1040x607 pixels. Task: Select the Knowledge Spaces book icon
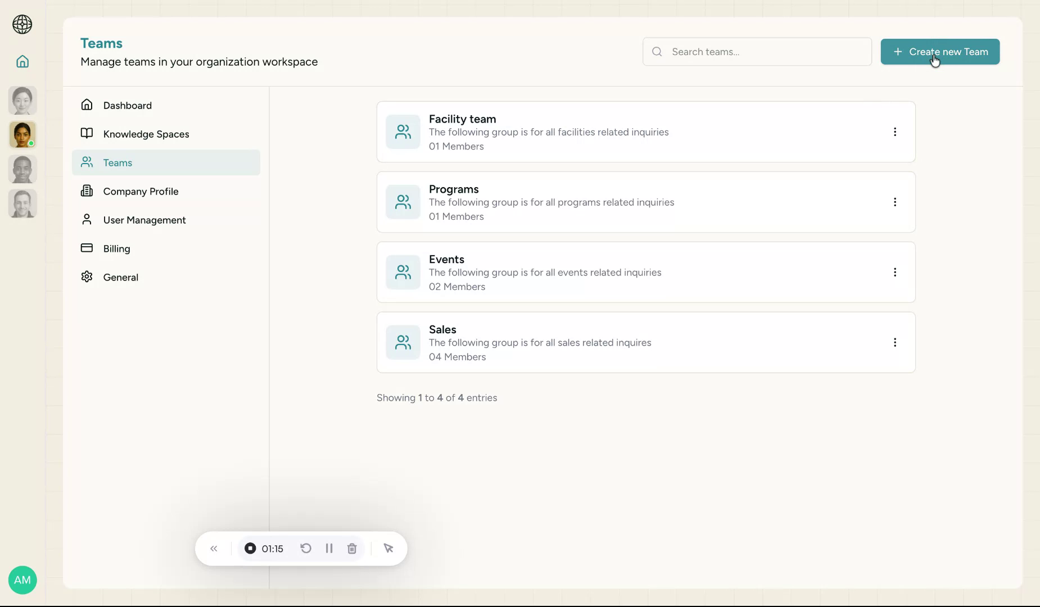(x=87, y=134)
